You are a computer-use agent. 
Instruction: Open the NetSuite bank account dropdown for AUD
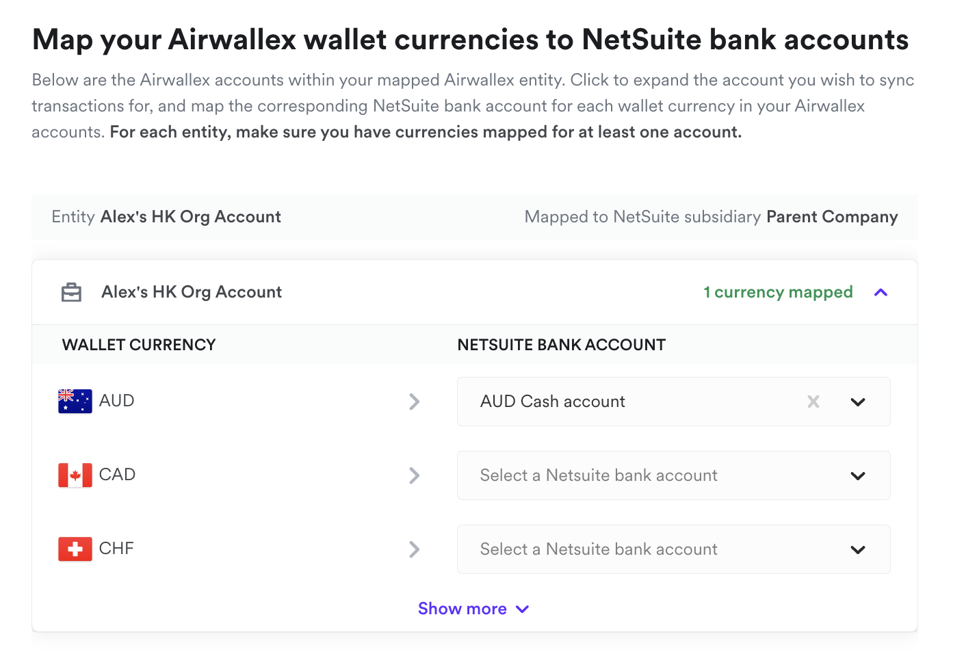(858, 402)
